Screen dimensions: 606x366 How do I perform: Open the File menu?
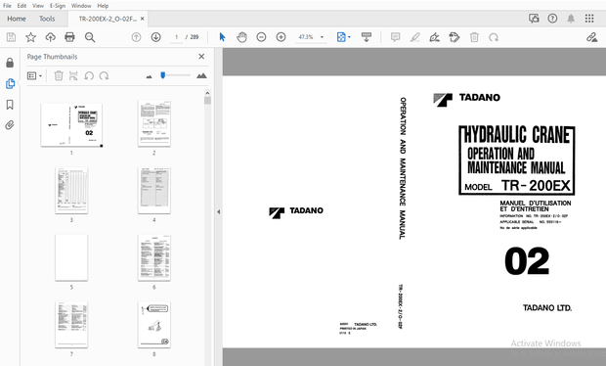click(x=7, y=6)
